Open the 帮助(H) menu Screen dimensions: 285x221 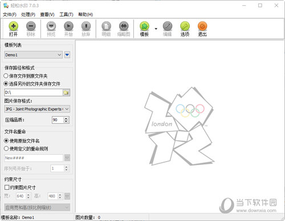coord(85,14)
